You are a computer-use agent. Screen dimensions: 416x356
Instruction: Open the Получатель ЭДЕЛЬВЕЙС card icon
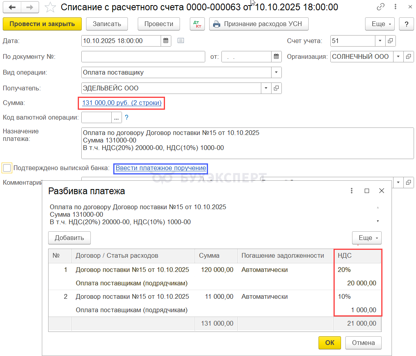[276, 88]
